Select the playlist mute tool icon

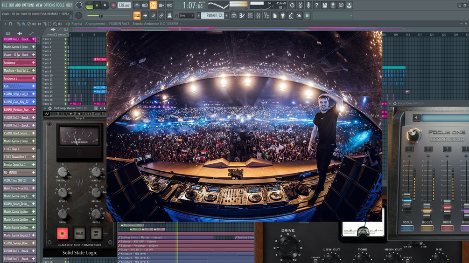(x=34, y=24)
